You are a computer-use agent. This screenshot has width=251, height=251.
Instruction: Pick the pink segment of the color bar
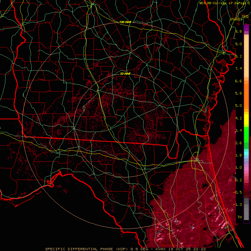pos(246,169)
